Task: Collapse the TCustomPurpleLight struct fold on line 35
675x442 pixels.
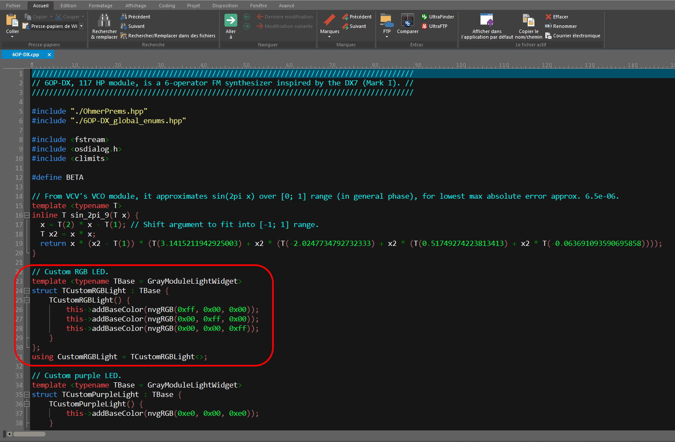Action: click(x=27, y=394)
